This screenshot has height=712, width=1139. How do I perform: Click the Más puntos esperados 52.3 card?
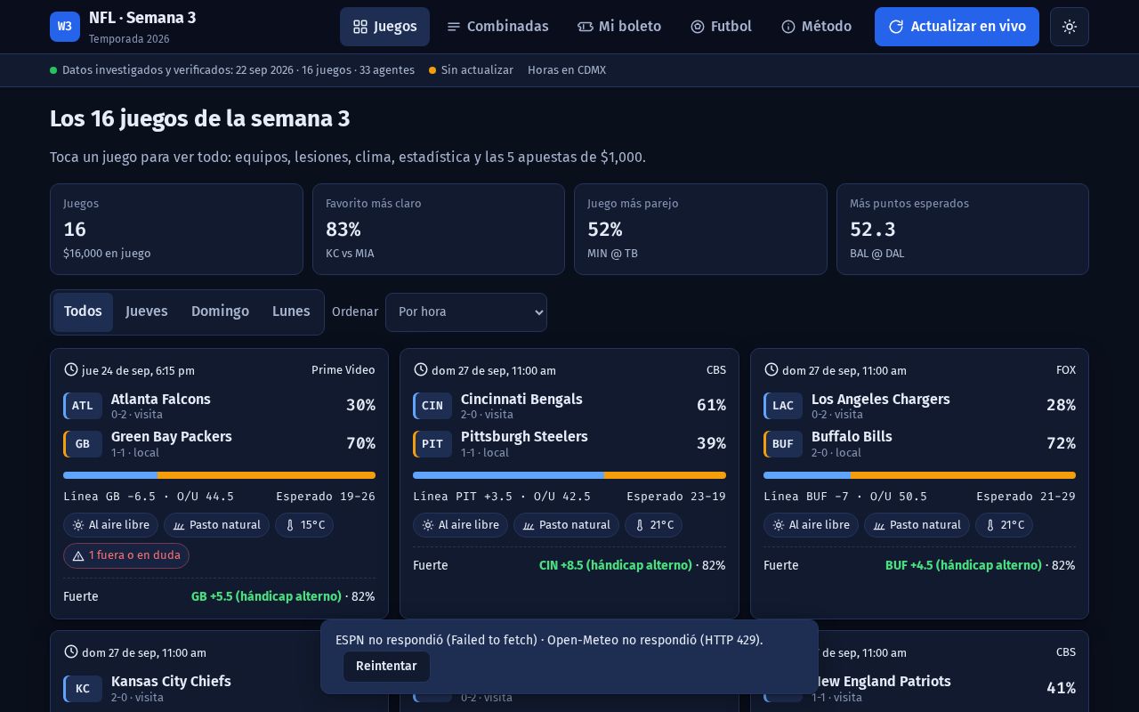point(963,229)
